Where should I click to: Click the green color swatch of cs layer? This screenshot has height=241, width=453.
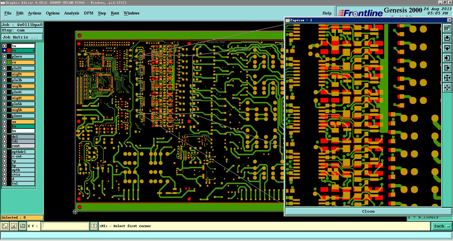click(9, 62)
